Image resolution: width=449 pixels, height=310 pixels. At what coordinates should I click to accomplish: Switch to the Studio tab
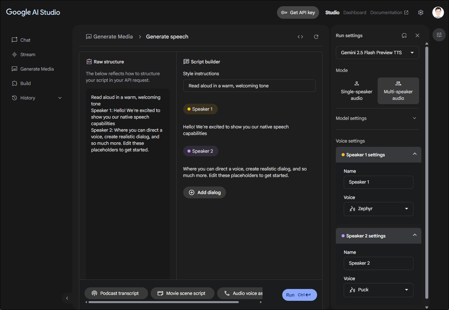(332, 13)
